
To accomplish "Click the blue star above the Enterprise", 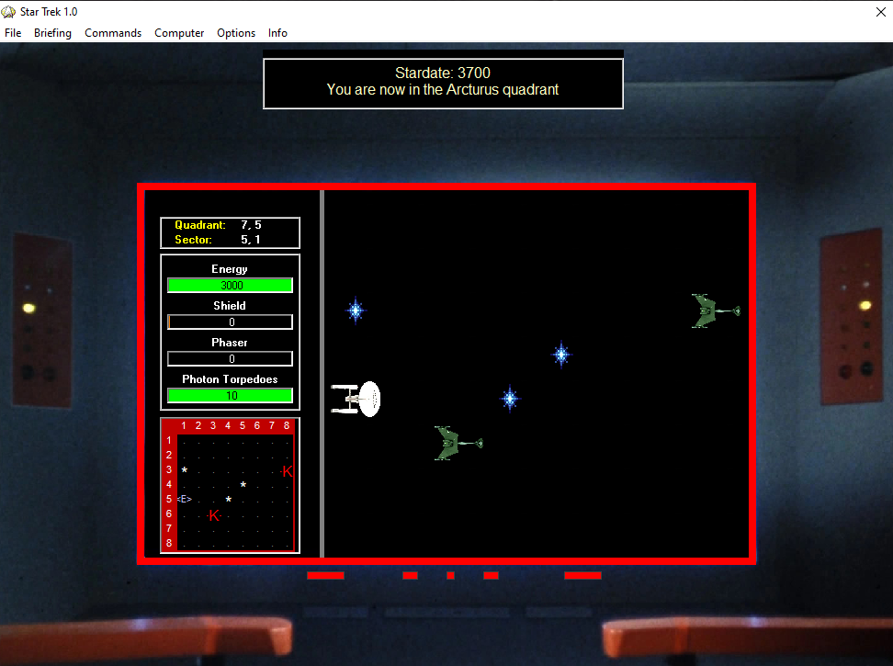I will pyautogui.click(x=356, y=311).
